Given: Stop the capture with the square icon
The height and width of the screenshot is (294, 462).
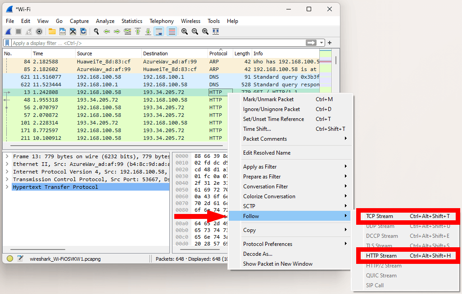Looking at the screenshot, I should tap(18, 31).
